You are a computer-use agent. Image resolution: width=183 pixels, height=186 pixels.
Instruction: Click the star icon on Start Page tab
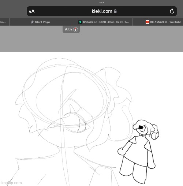(x=32, y=22)
